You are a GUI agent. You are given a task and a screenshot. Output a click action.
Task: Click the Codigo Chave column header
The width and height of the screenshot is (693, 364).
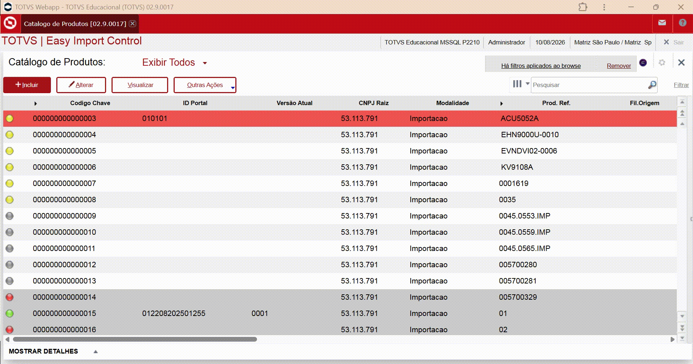click(x=90, y=103)
